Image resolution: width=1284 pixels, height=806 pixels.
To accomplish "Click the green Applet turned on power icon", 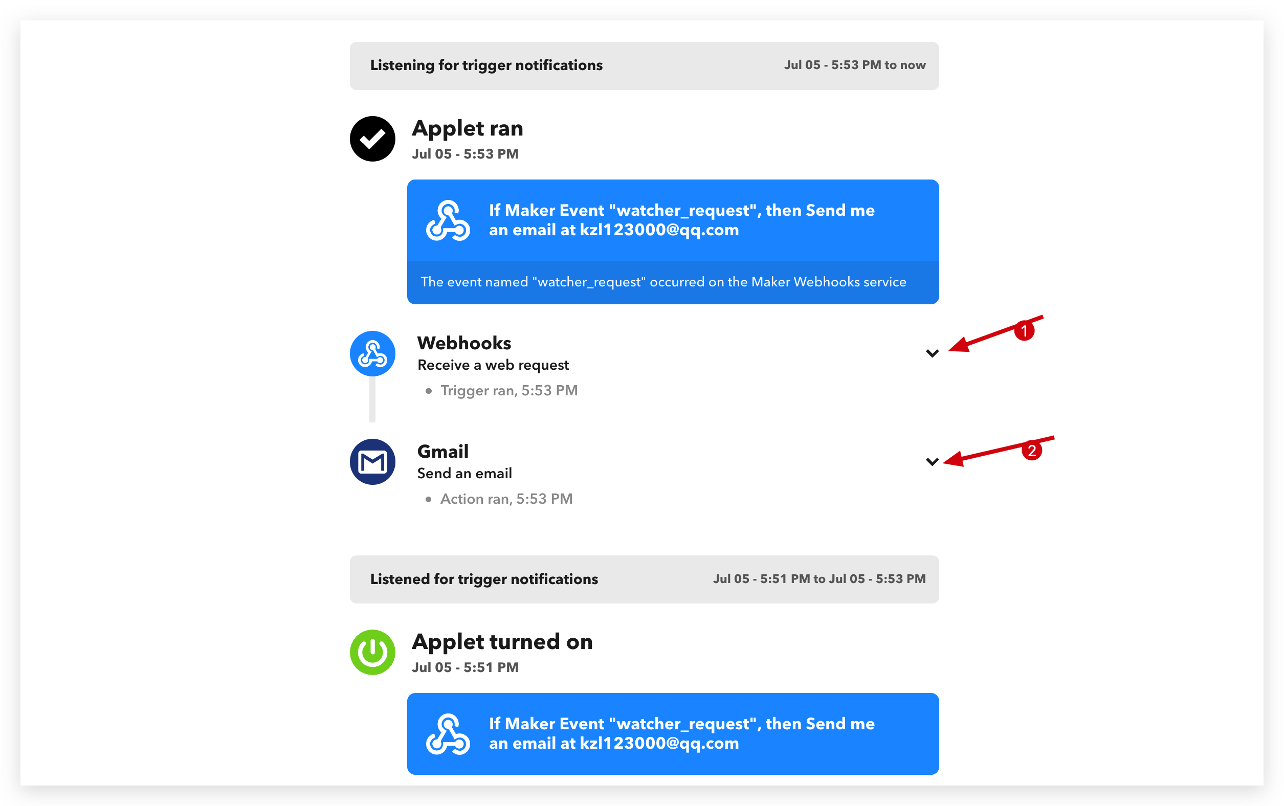I will 372,652.
